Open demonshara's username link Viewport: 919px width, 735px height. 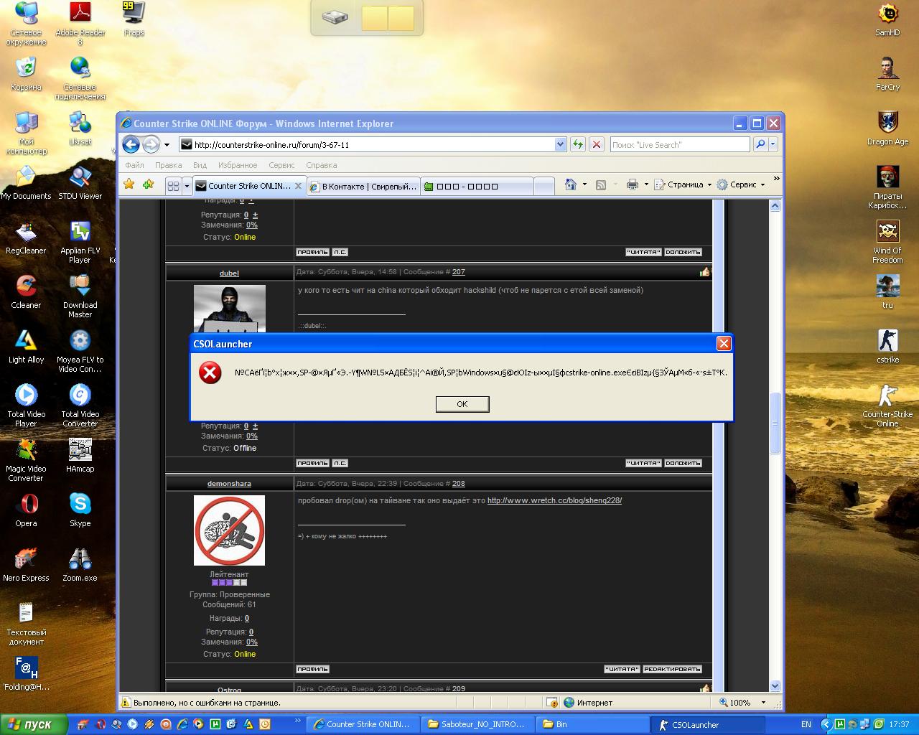coord(229,484)
